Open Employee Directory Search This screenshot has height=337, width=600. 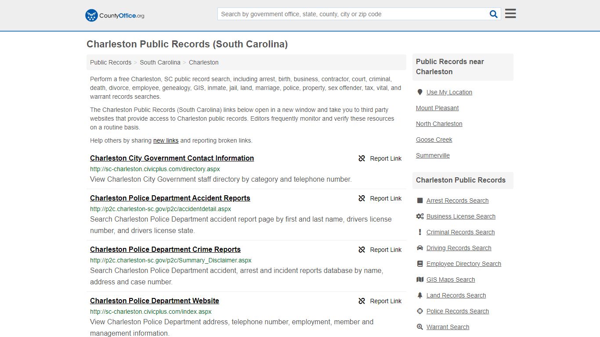point(464,264)
